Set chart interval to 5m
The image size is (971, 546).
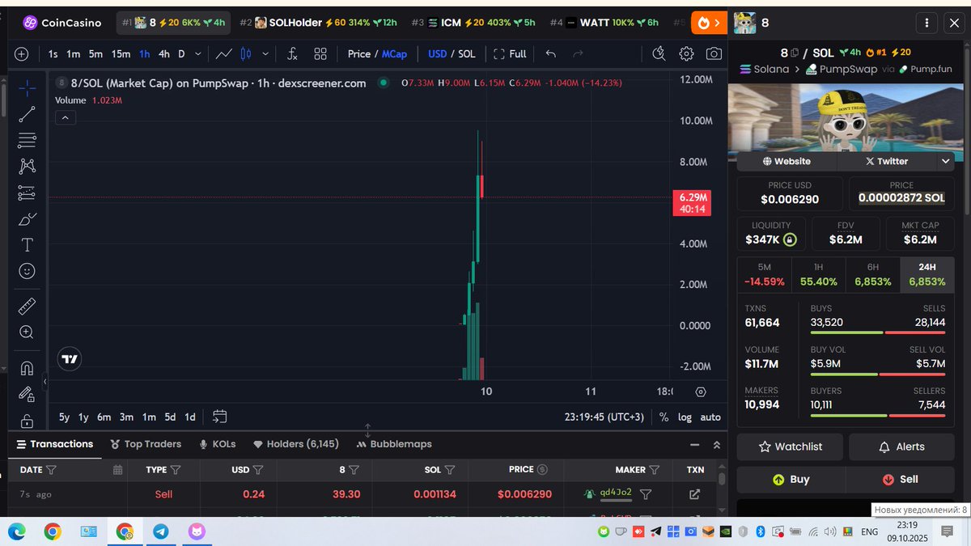pos(95,54)
